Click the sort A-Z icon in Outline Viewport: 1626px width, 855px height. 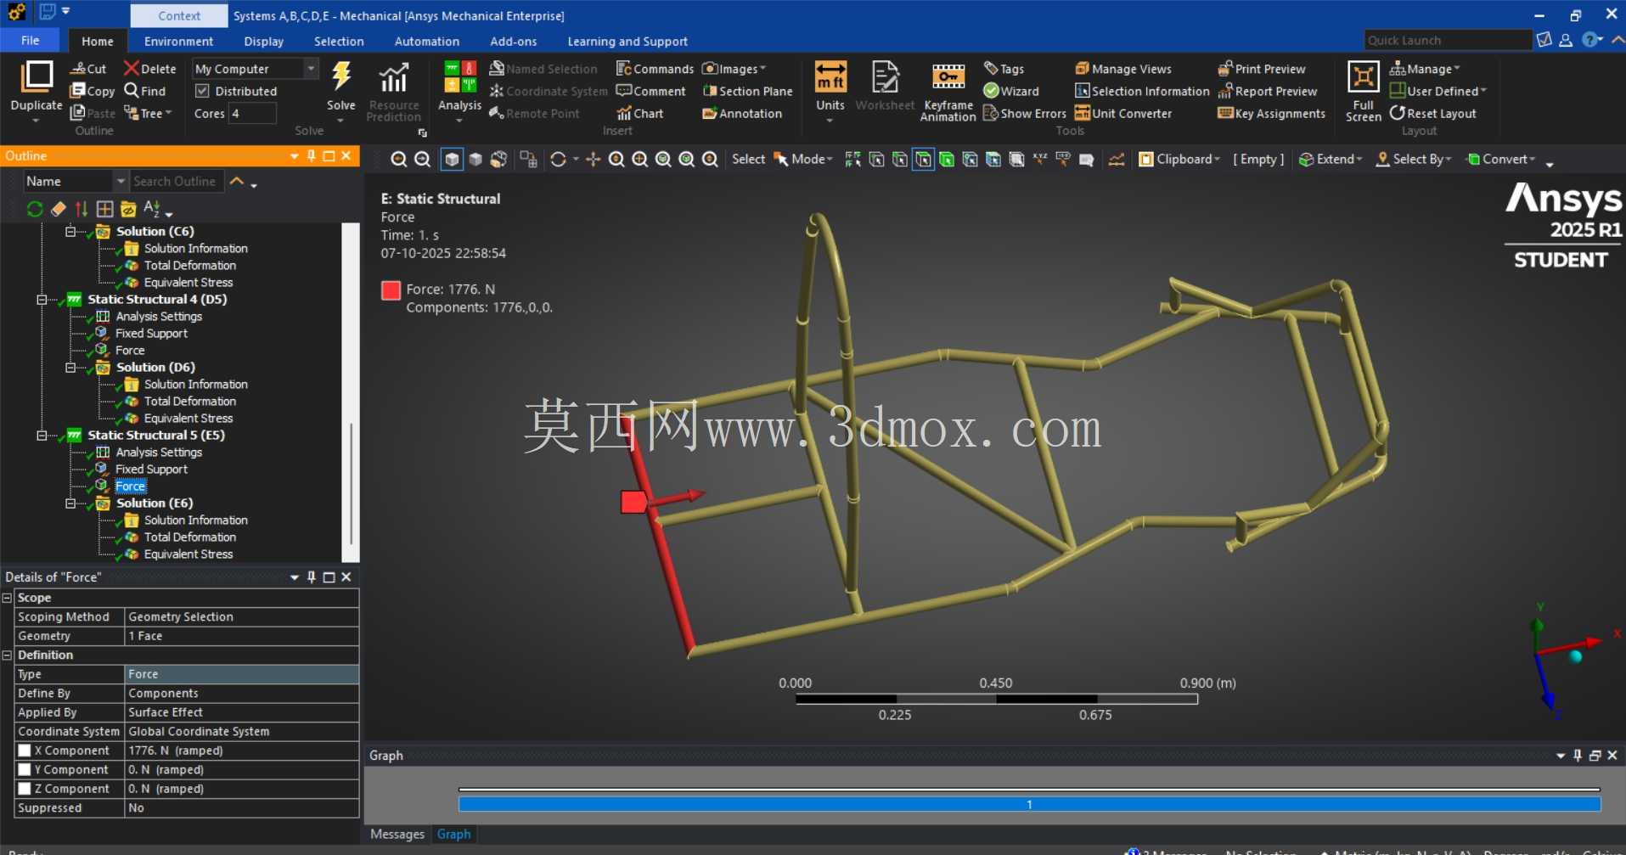(x=152, y=209)
